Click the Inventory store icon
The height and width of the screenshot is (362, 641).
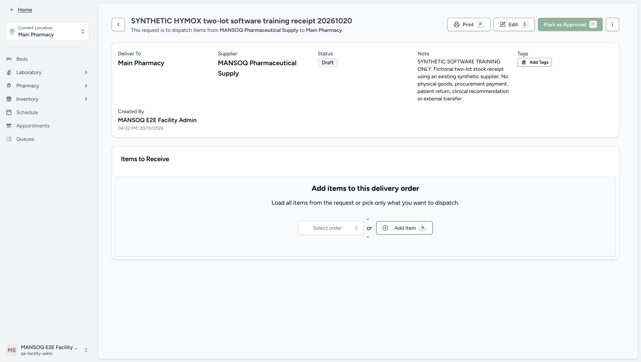click(x=9, y=99)
